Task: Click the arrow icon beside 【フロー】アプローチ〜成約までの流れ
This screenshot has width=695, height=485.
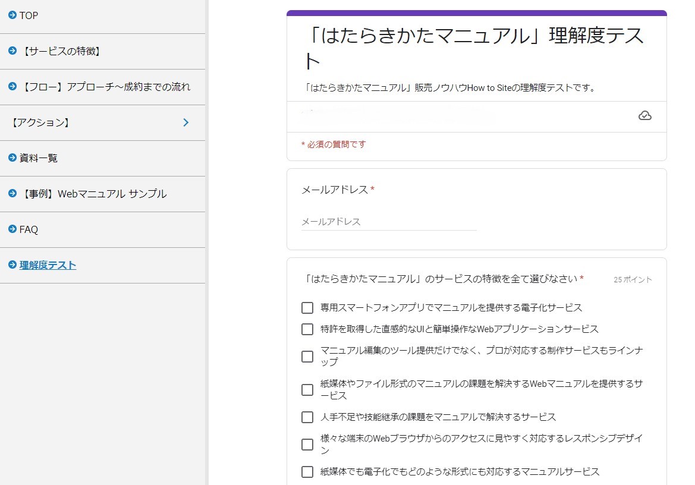Action: [x=12, y=87]
